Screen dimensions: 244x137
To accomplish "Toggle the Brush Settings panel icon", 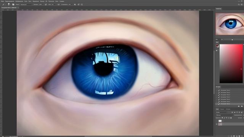I will 13,5.
